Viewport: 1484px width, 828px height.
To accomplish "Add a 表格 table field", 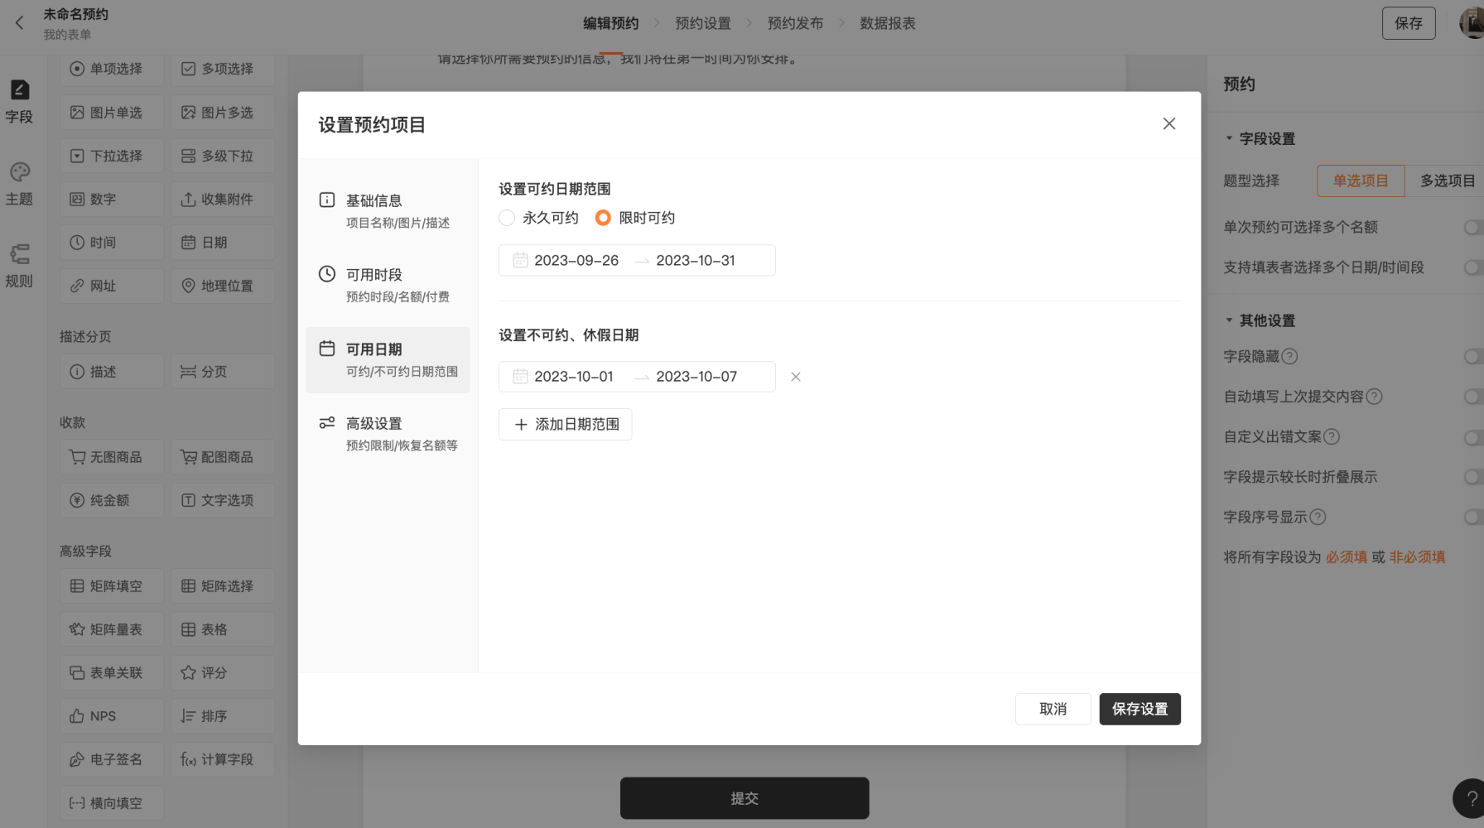I will tap(223, 629).
